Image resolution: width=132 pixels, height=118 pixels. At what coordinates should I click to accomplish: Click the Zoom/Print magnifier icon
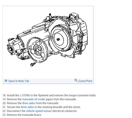pyautogui.click(x=76, y=80)
